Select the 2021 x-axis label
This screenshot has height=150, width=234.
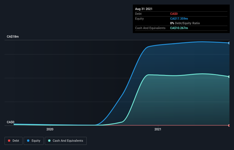click(158, 129)
